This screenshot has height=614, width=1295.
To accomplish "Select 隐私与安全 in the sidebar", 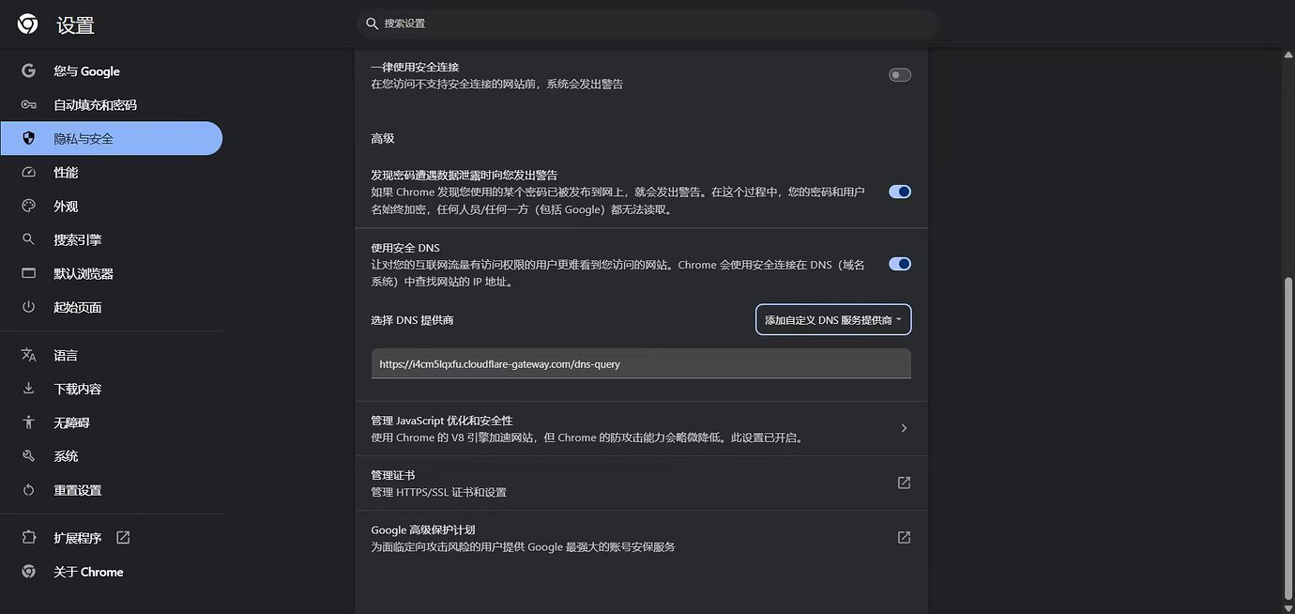I will (x=112, y=139).
